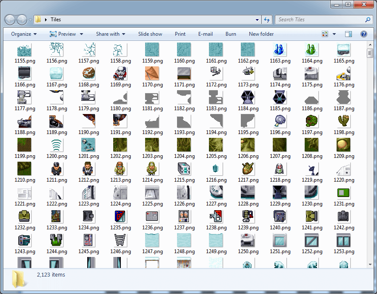Click the New folder button
Viewport: 377px width, 294px height.
(261, 34)
